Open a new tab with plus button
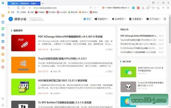171x108 pixels. (x=43, y=3)
